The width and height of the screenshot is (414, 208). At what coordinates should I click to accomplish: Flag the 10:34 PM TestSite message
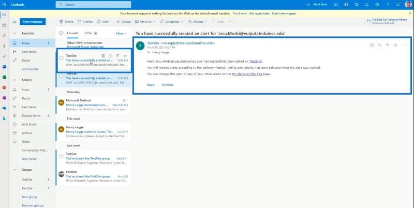(x=118, y=56)
